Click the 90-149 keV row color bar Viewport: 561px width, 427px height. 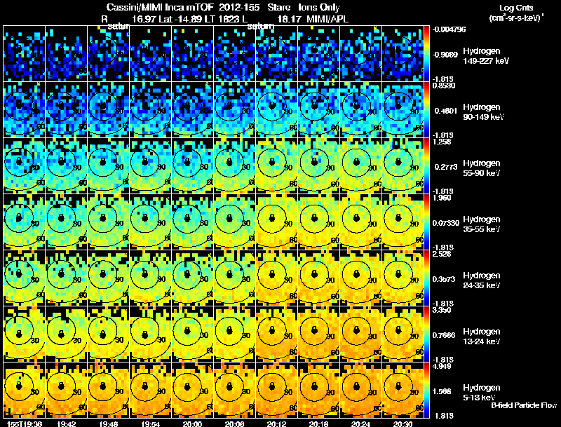[426, 110]
